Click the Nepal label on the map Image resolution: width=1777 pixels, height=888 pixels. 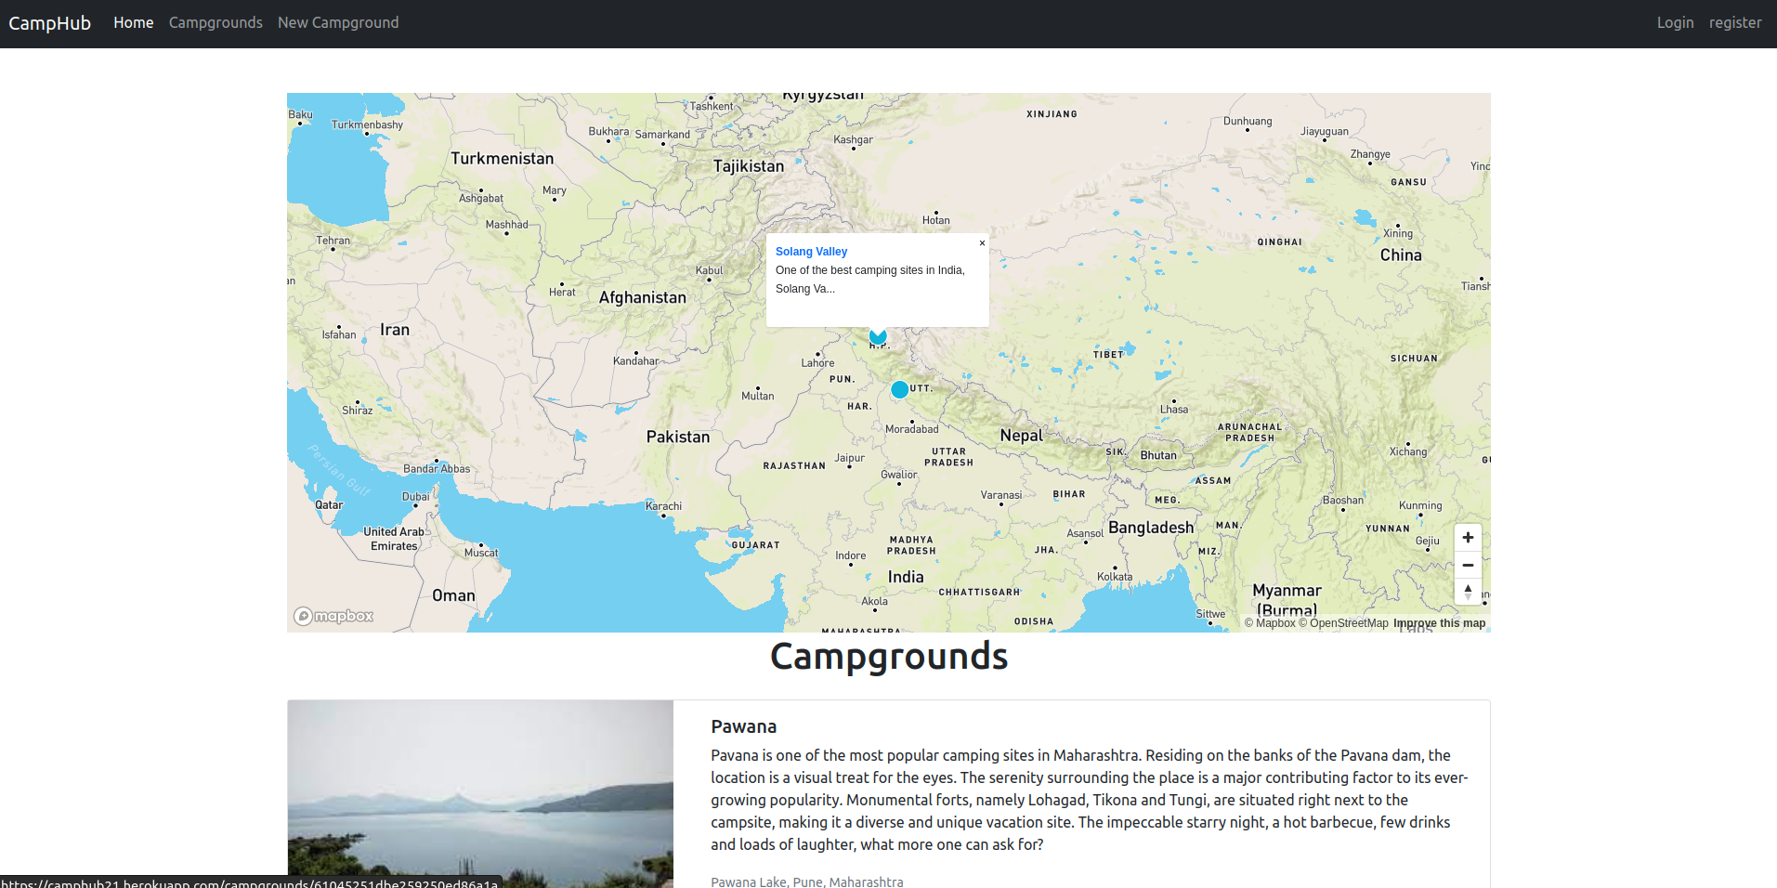click(1021, 436)
